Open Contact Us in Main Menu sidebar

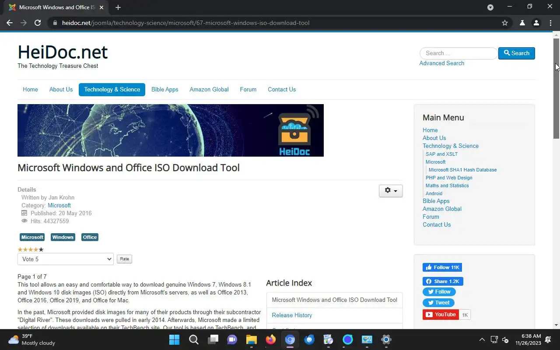[x=437, y=224]
